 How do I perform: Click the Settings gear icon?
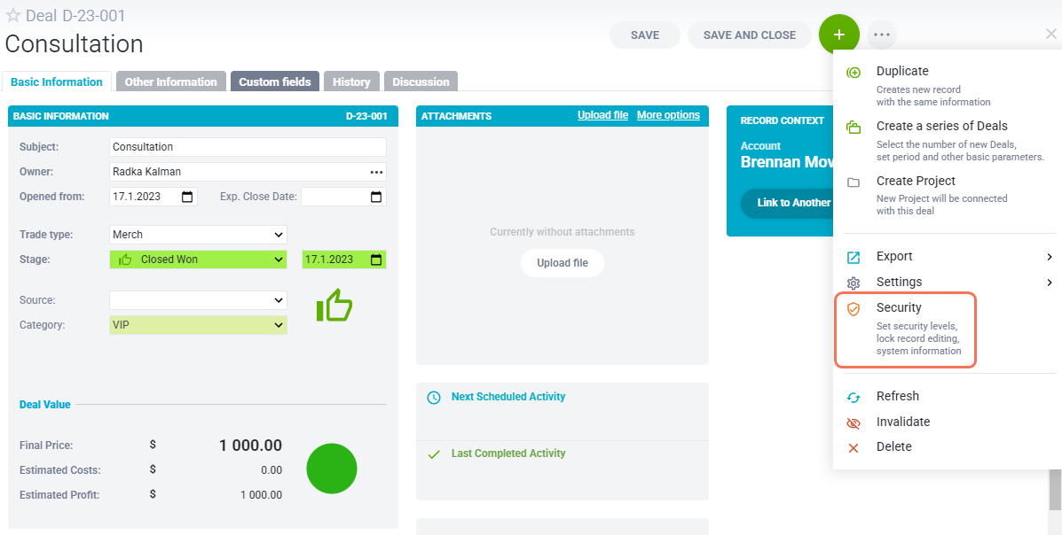854,283
